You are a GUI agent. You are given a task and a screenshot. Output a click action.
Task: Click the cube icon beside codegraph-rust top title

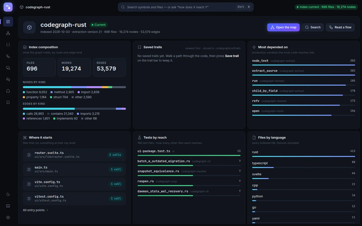coord(22,7)
